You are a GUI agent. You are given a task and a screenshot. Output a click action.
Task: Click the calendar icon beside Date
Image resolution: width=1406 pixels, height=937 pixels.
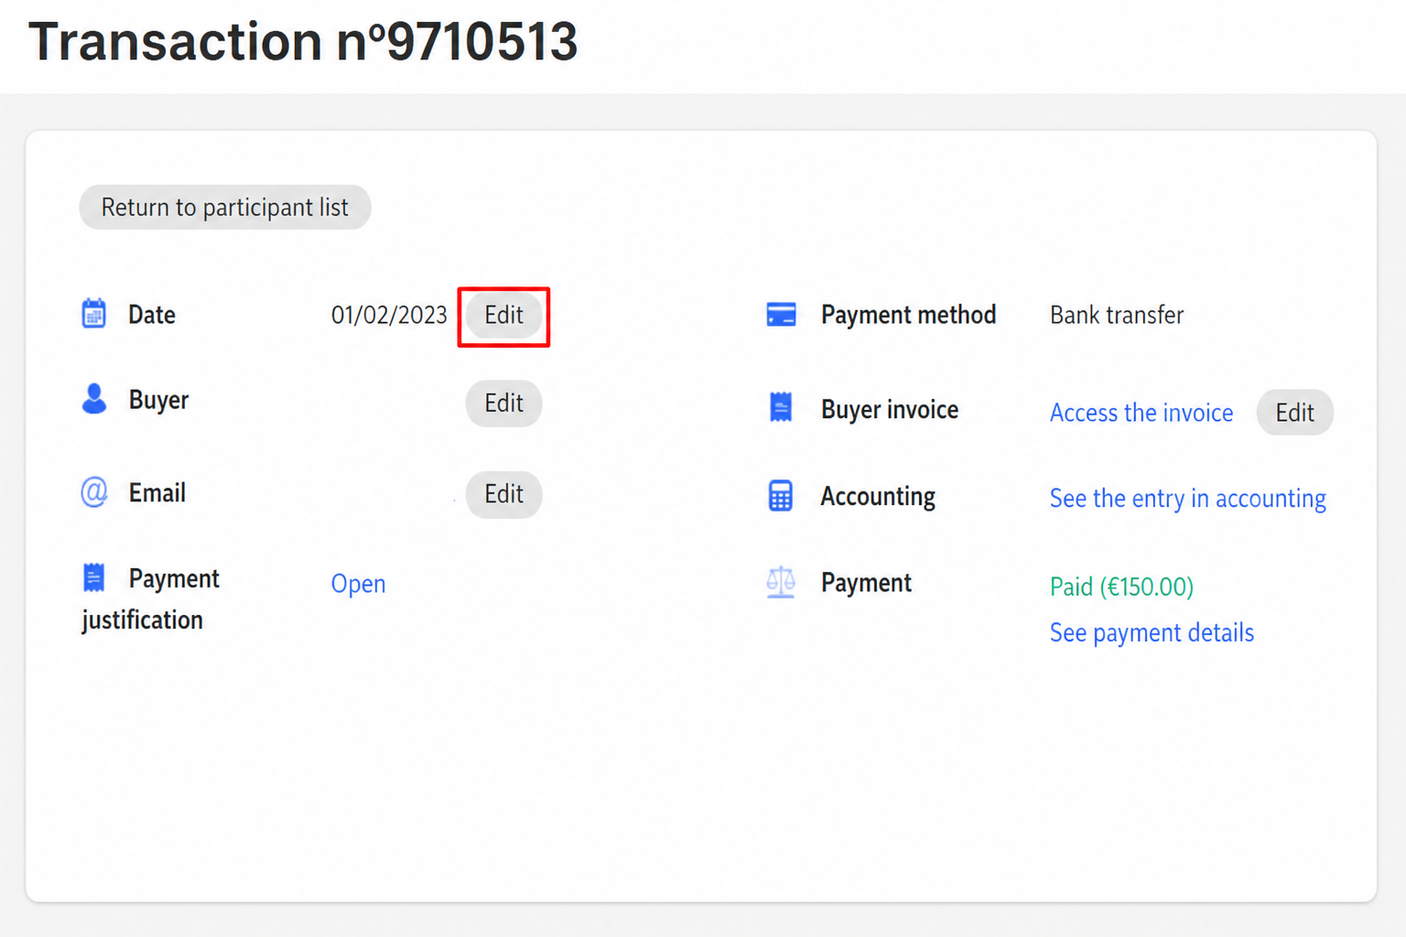93,313
